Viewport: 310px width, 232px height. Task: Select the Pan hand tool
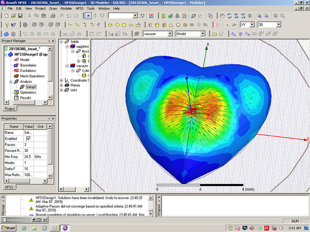[x=222, y=16]
